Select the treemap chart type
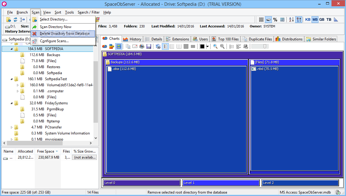 click(119, 46)
